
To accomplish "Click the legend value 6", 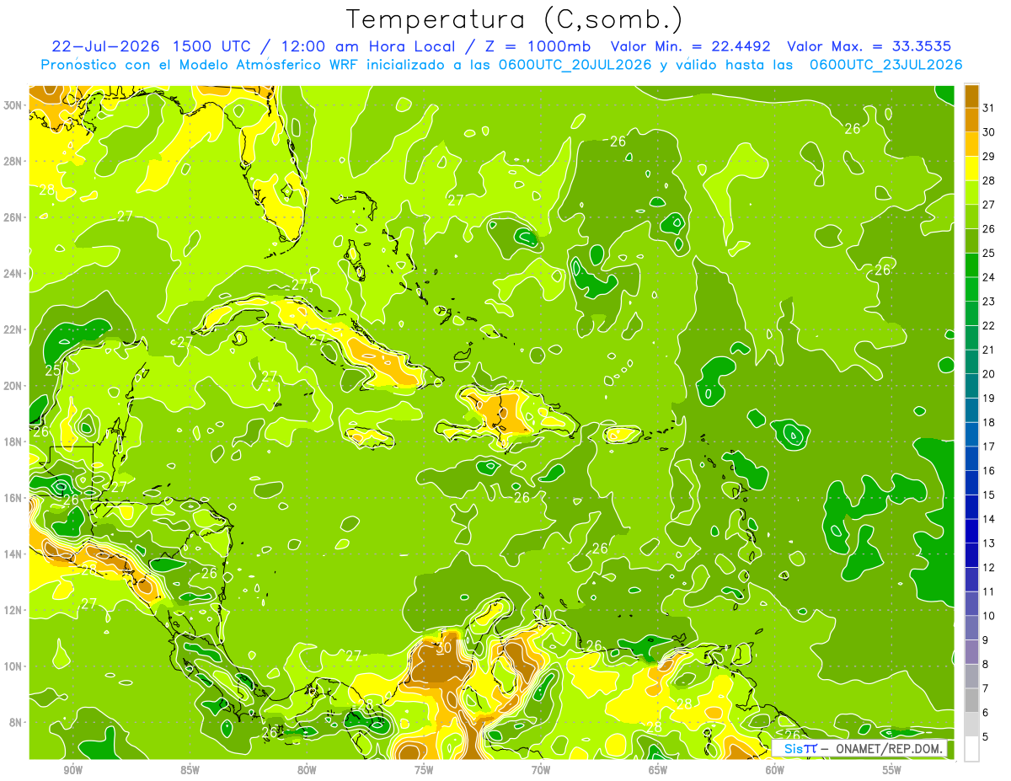I will [987, 713].
